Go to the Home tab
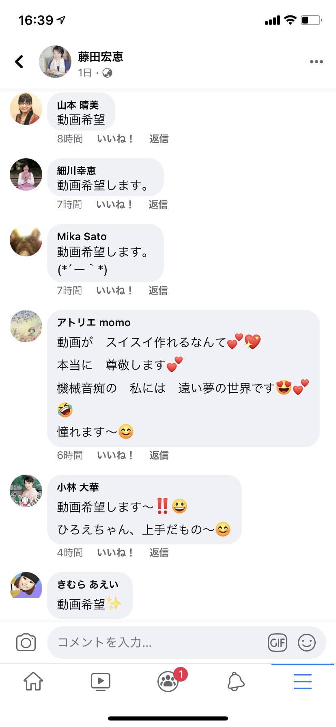 pos(33,681)
